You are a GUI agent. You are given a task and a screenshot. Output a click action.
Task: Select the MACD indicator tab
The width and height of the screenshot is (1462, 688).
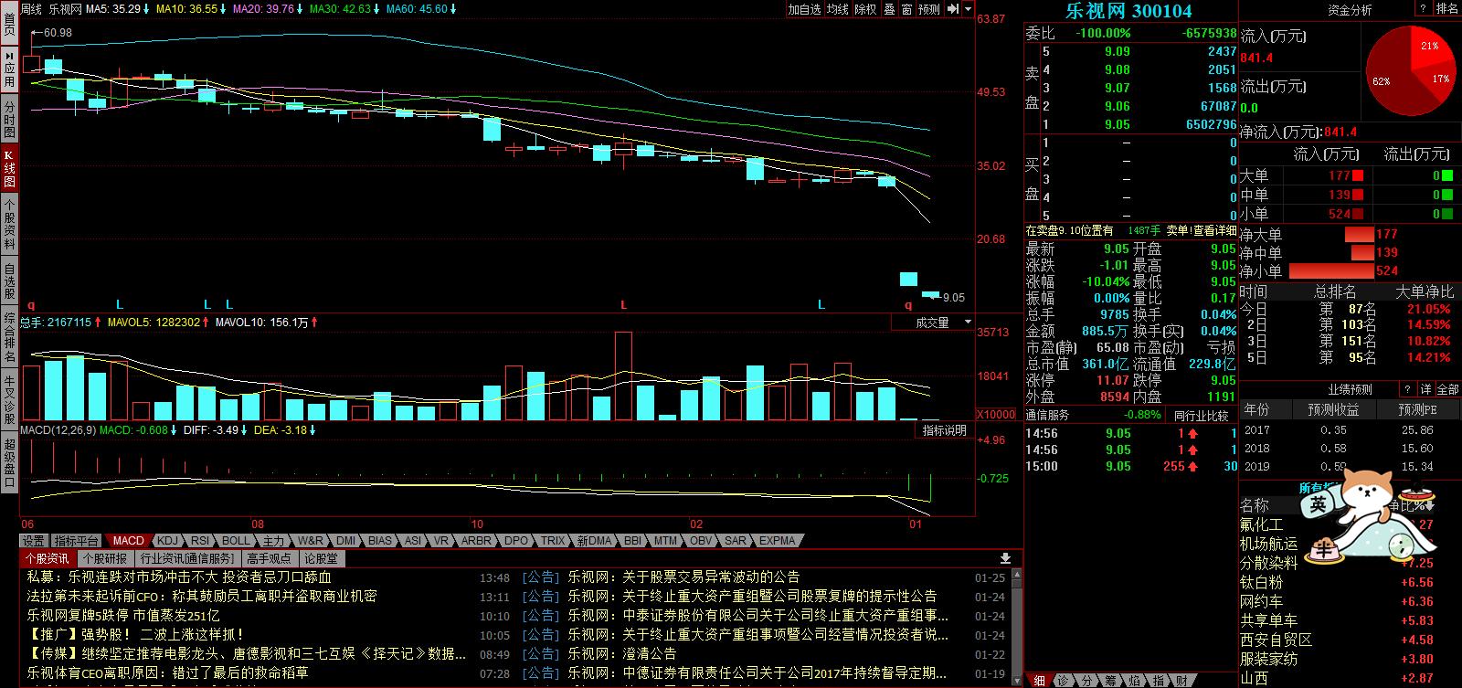click(x=128, y=541)
